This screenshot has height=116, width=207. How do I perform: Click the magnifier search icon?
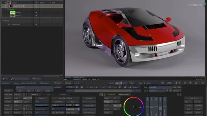[12, 79]
